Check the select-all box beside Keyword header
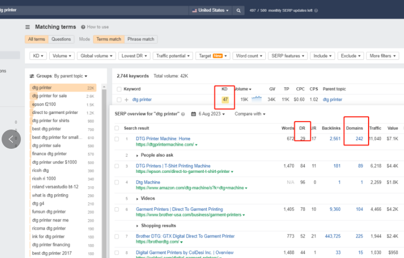Image resolution: width=404 pixels, height=258 pixels. coord(118,89)
